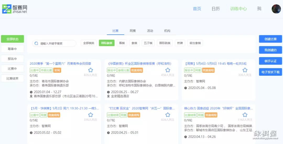This screenshot has height=144, width=283.
Task: Click the magnifier icon in search box
Action: (x=36, y=43)
